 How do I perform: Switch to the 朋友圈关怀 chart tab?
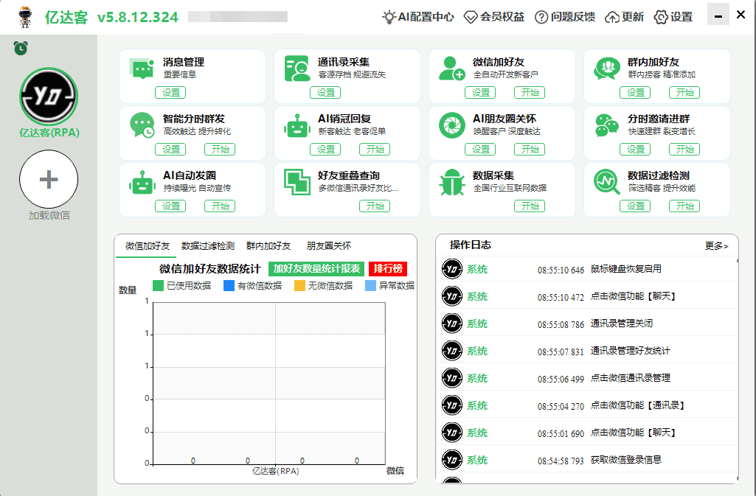pyautogui.click(x=329, y=246)
